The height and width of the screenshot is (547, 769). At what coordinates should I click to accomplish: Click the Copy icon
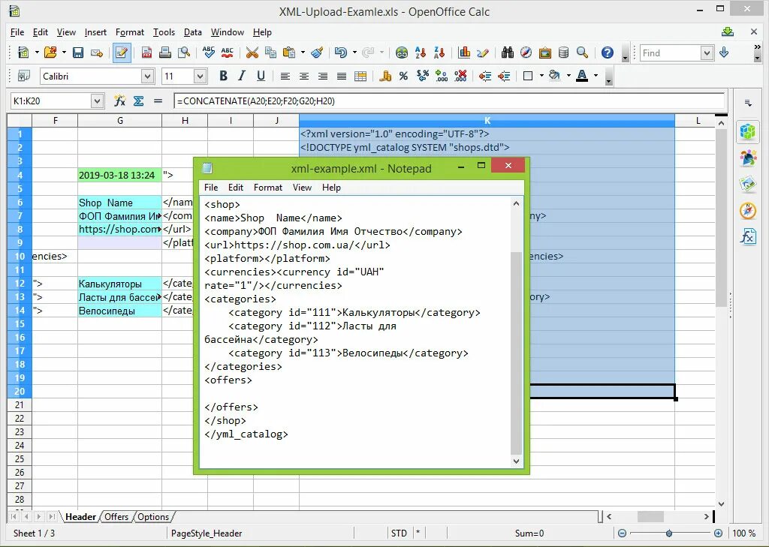270,53
